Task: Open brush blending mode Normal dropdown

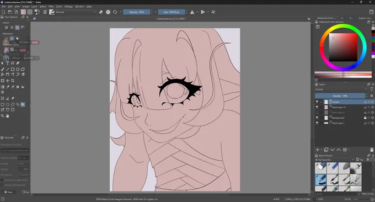Action: 76,12
